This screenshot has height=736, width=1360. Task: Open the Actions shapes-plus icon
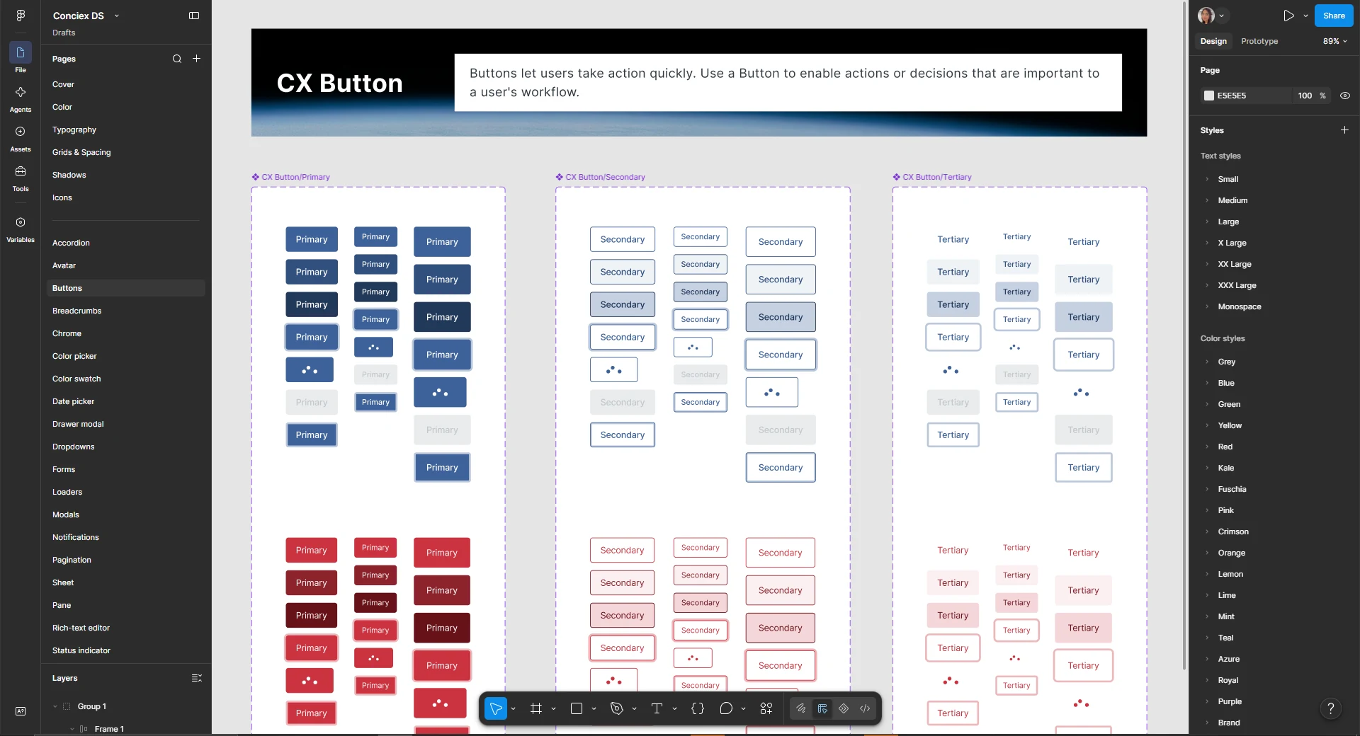766,708
